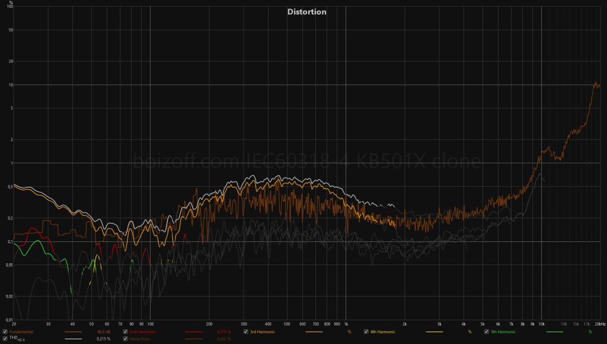
Task: Click the Distortion graph title
Action: (306, 12)
